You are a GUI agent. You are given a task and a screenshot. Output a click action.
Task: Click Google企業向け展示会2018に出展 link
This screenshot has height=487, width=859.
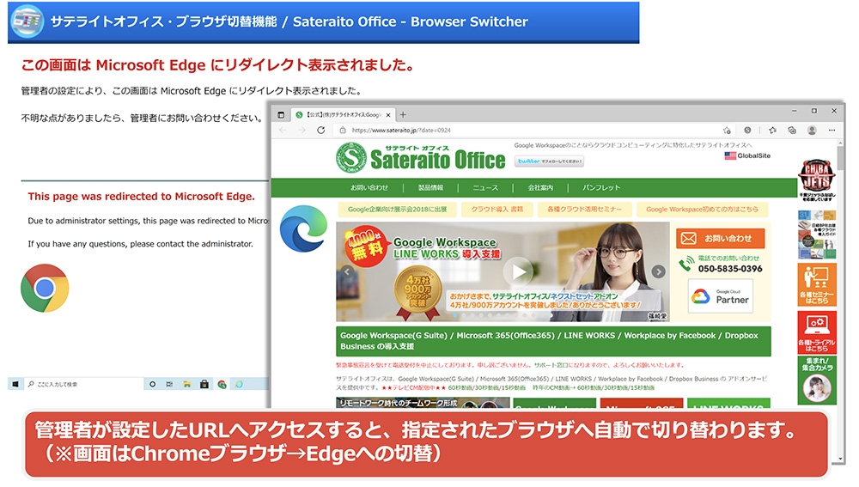[397, 210]
